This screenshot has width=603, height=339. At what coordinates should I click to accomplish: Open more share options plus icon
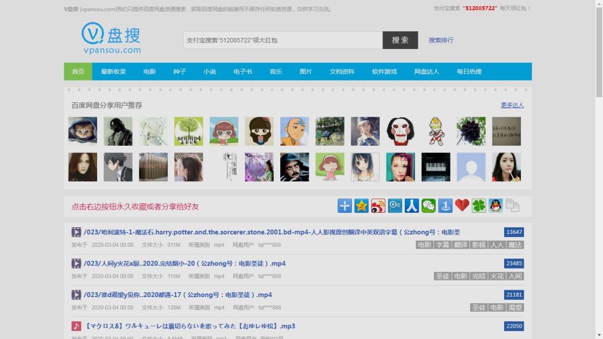344,206
